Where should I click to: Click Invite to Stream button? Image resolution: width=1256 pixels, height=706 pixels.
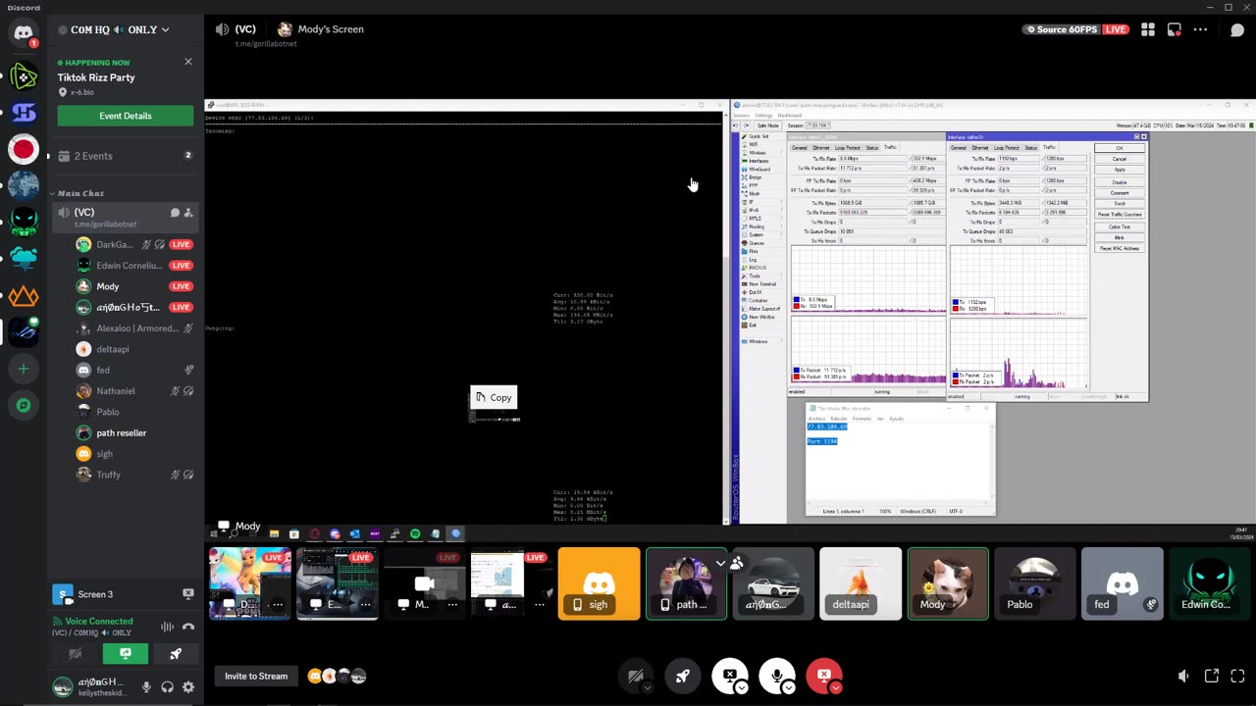[256, 676]
